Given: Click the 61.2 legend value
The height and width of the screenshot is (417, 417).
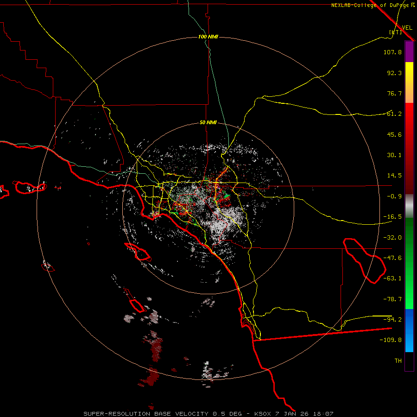Looking at the screenshot, I should [394, 114].
